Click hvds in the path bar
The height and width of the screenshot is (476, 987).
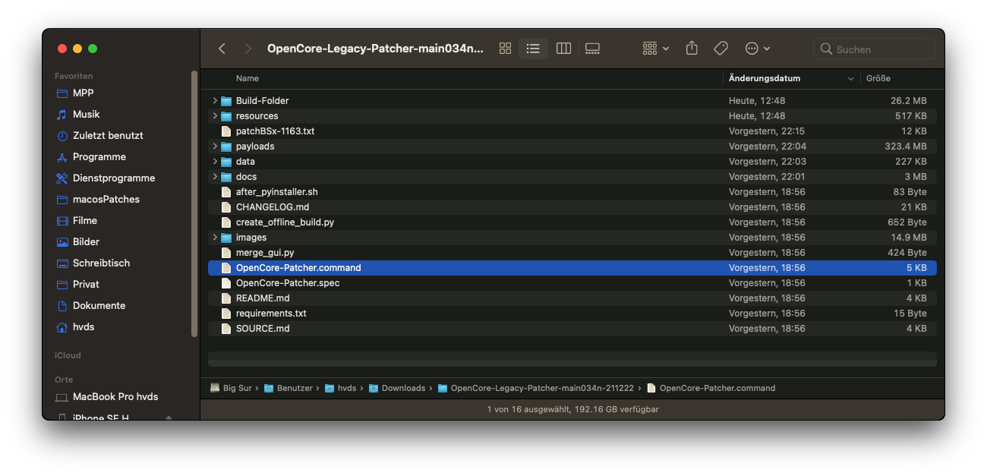tap(341, 388)
